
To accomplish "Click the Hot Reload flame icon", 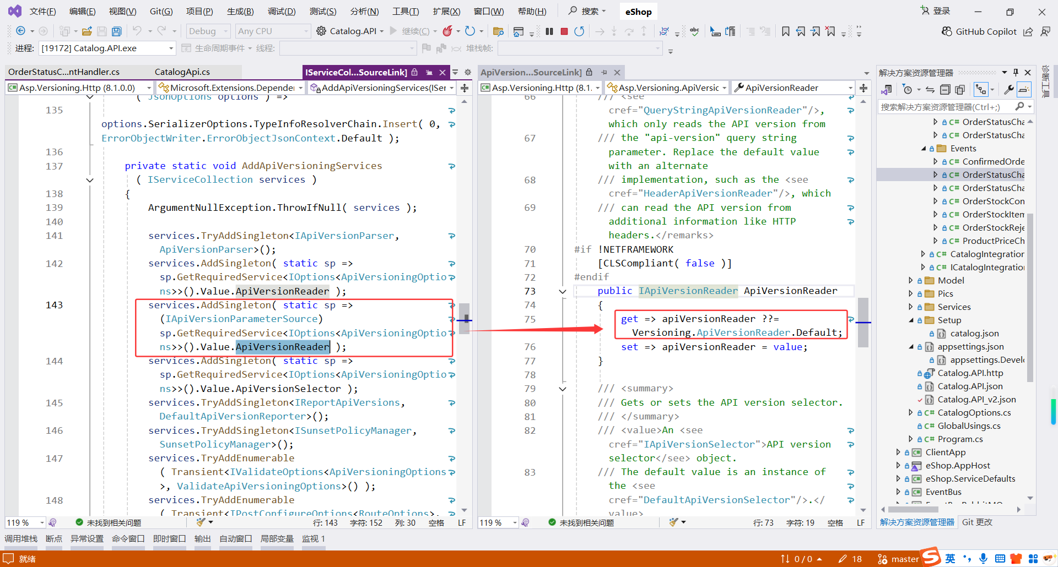I will pos(447,31).
